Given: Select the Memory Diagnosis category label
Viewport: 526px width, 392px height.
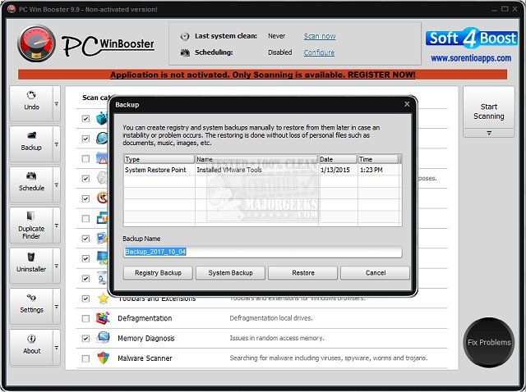Looking at the screenshot, I should [x=146, y=338].
